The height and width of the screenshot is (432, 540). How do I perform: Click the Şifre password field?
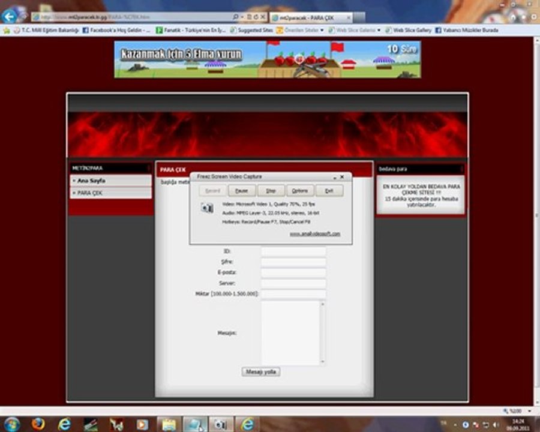(293, 262)
